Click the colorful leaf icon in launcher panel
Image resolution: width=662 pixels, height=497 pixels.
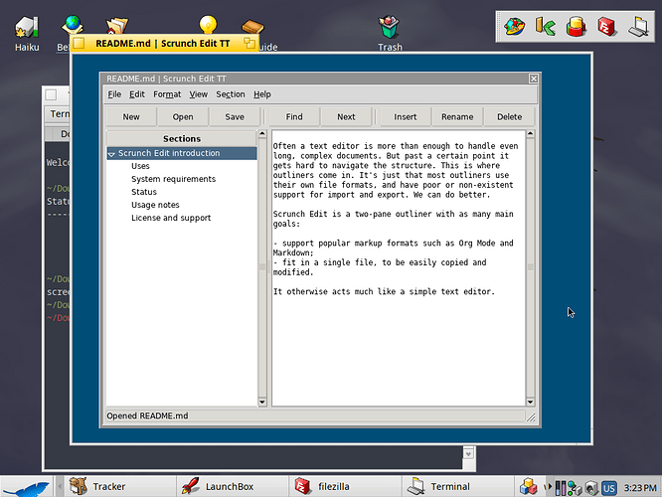click(514, 26)
